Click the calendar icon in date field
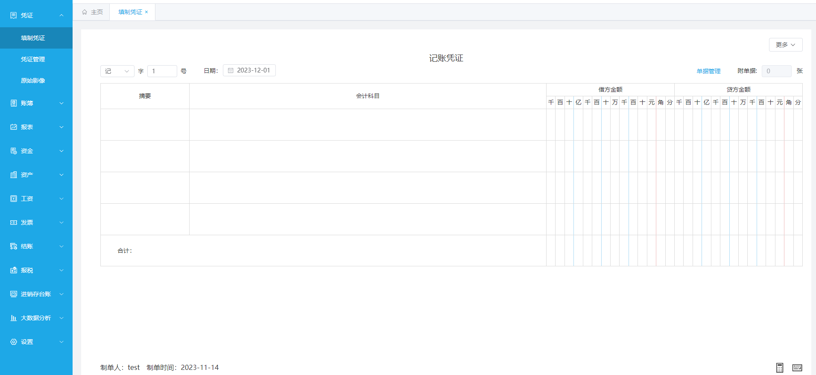Viewport: 816px width, 375px height. (231, 70)
